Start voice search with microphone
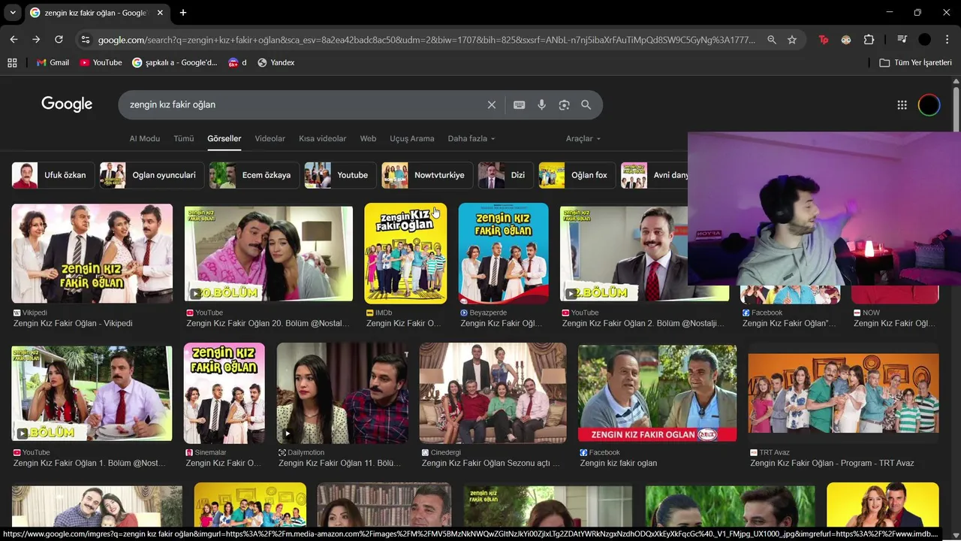 click(541, 105)
